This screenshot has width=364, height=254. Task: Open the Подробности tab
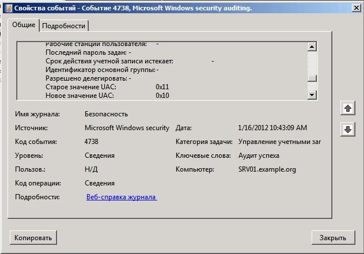(x=63, y=26)
